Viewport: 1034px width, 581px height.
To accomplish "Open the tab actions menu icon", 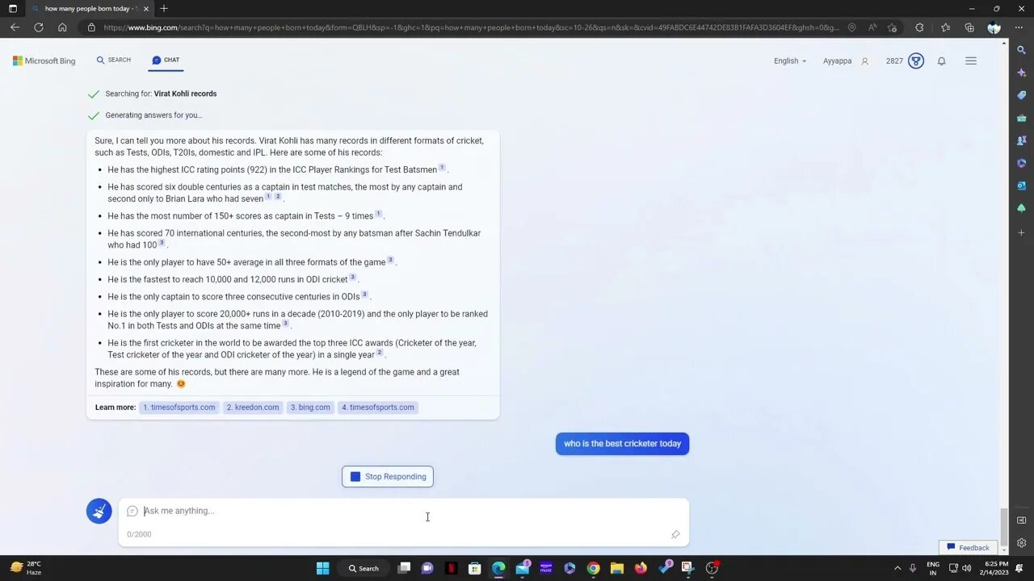I will point(12,8).
